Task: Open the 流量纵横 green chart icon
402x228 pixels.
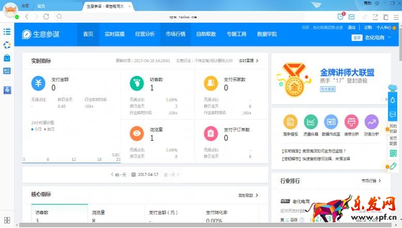Action: [x=311, y=122]
